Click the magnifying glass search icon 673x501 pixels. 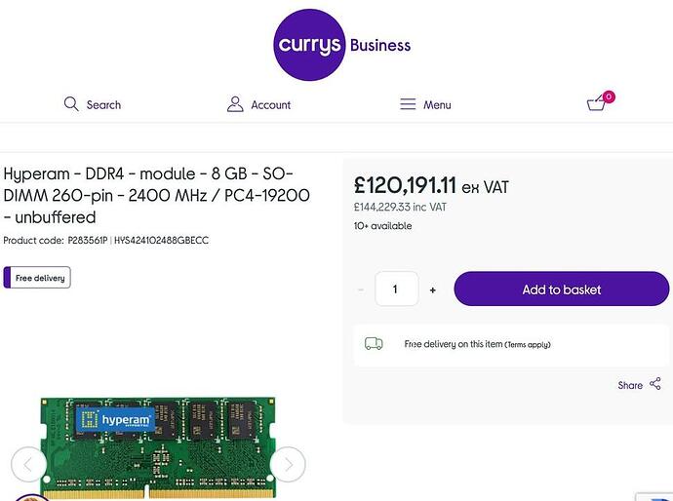click(x=71, y=104)
